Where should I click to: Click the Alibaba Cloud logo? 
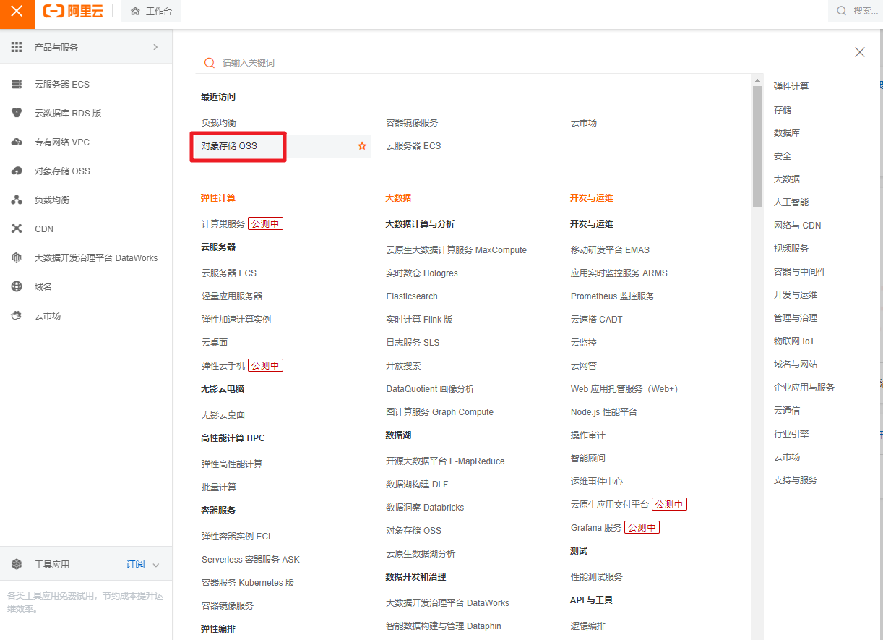click(x=73, y=12)
